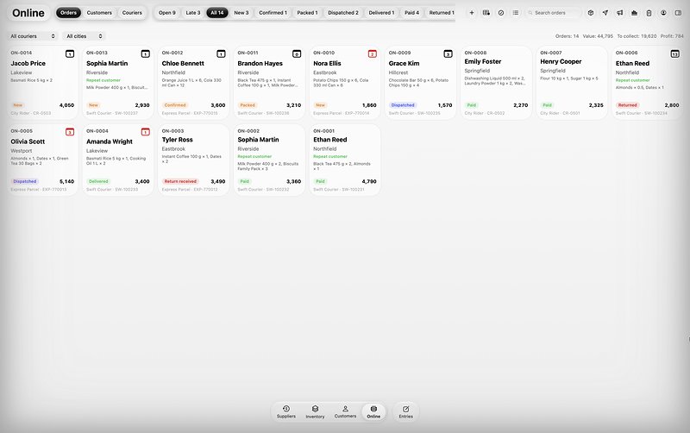Open the package cube icon

(x=591, y=13)
